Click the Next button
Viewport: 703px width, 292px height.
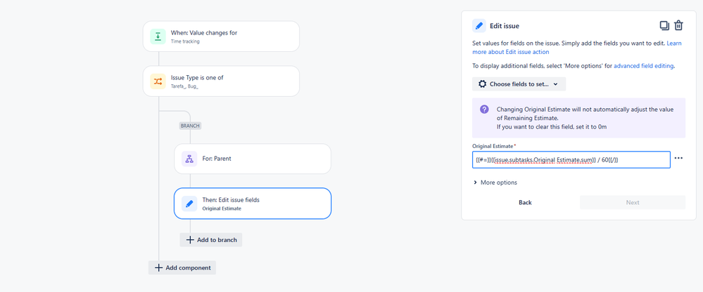(x=632, y=202)
